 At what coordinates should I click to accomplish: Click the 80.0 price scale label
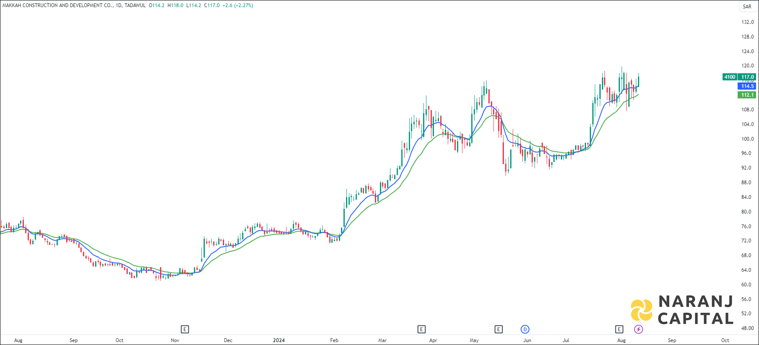(746, 212)
